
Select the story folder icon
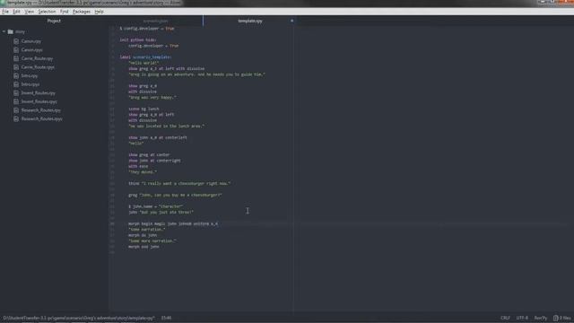click(11, 32)
